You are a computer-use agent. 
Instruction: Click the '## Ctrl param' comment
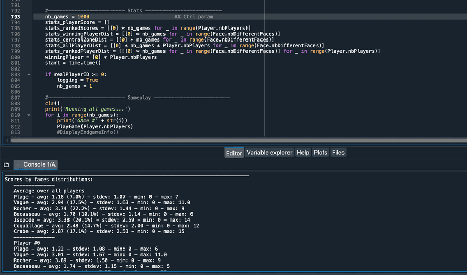[x=194, y=17]
